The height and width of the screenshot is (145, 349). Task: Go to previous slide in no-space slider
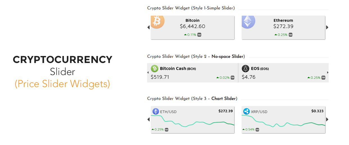click(x=148, y=72)
